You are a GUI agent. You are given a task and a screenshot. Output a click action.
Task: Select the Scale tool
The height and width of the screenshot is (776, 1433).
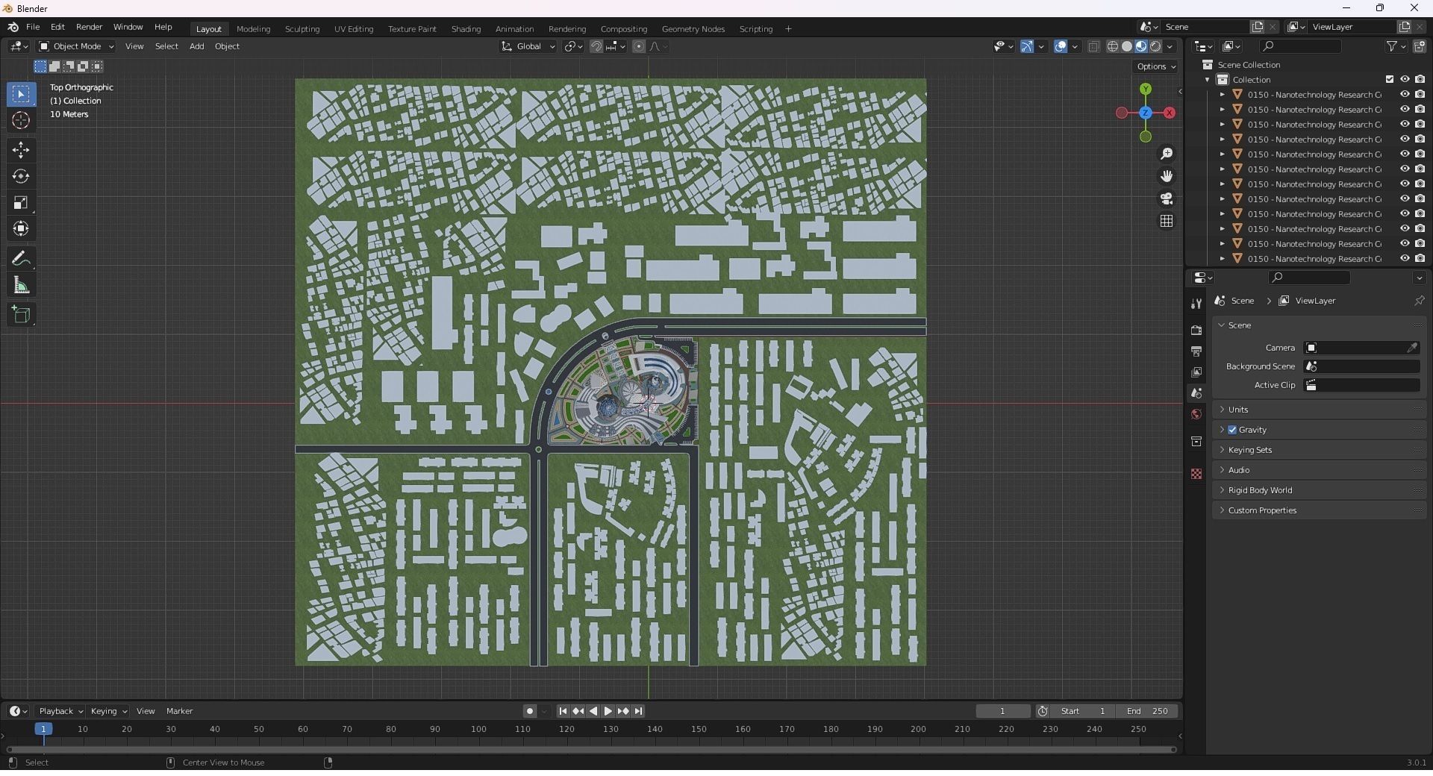pos(21,203)
